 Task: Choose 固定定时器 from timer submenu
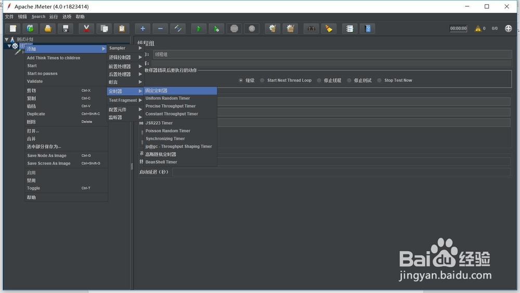click(180, 91)
